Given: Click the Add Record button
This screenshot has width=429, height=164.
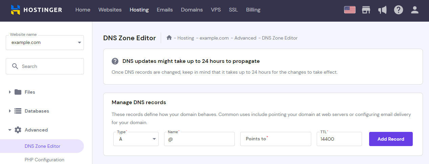Looking at the screenshot, I should [x=391, y=139].
